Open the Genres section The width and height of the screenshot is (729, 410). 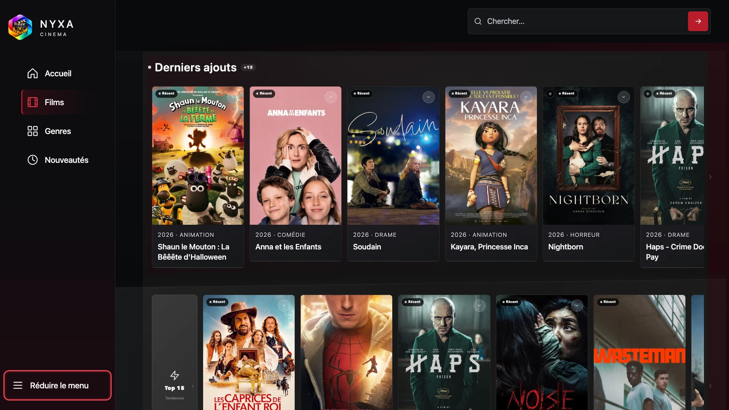click(x=58, y=131)
